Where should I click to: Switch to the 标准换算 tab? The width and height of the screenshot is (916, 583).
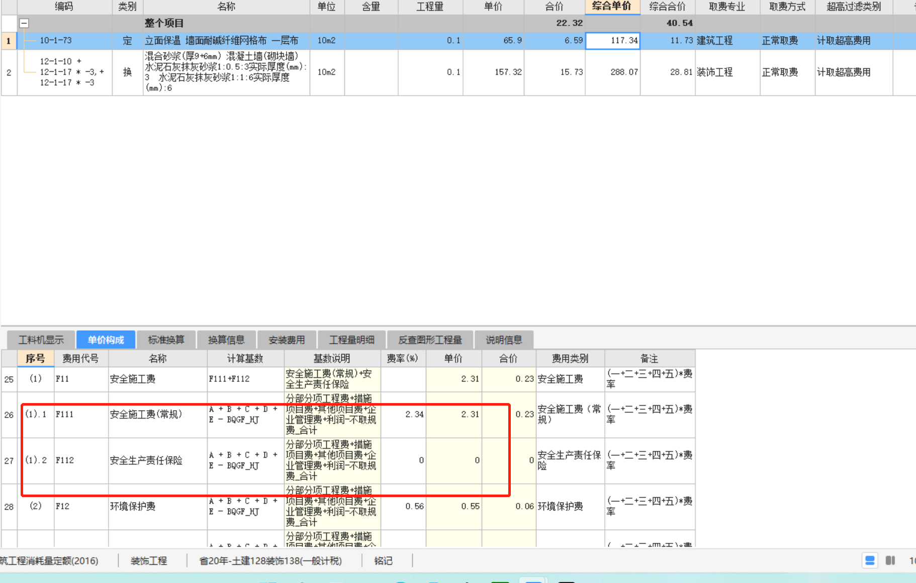click(166, 340)
